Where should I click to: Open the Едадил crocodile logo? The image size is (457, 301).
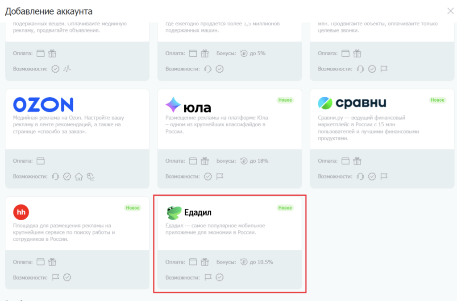pos(174,212)
